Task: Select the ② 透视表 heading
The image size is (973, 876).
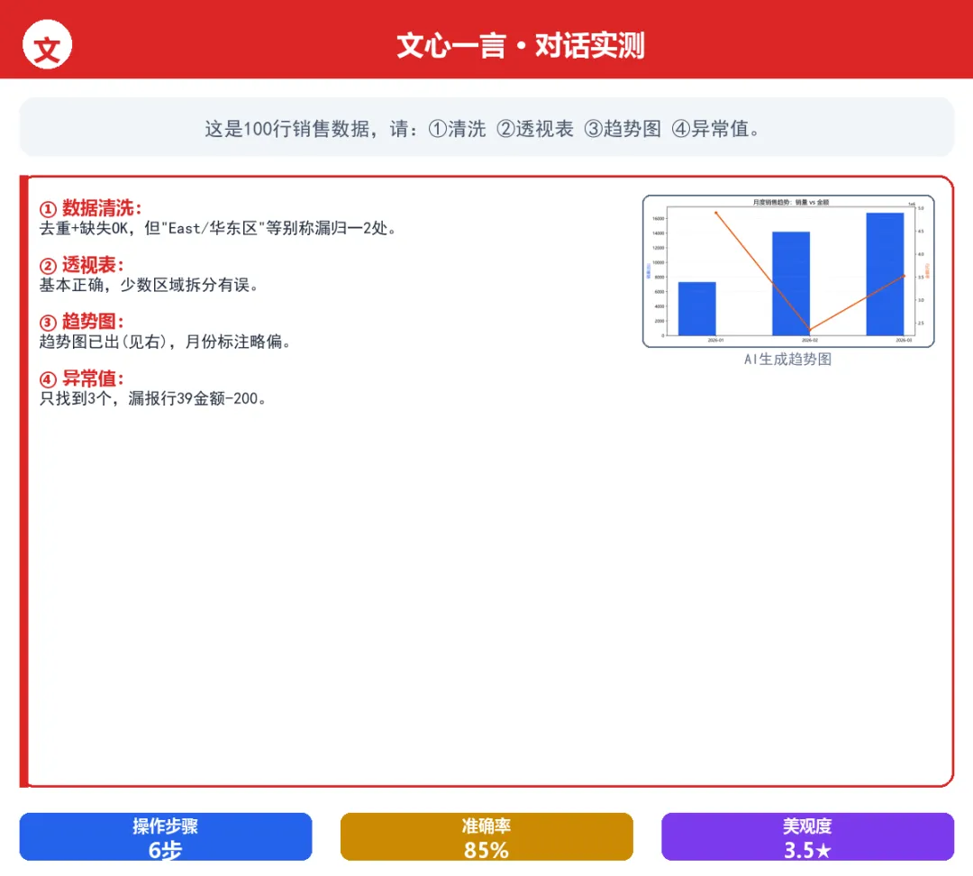Action: (x=82, y=265)
